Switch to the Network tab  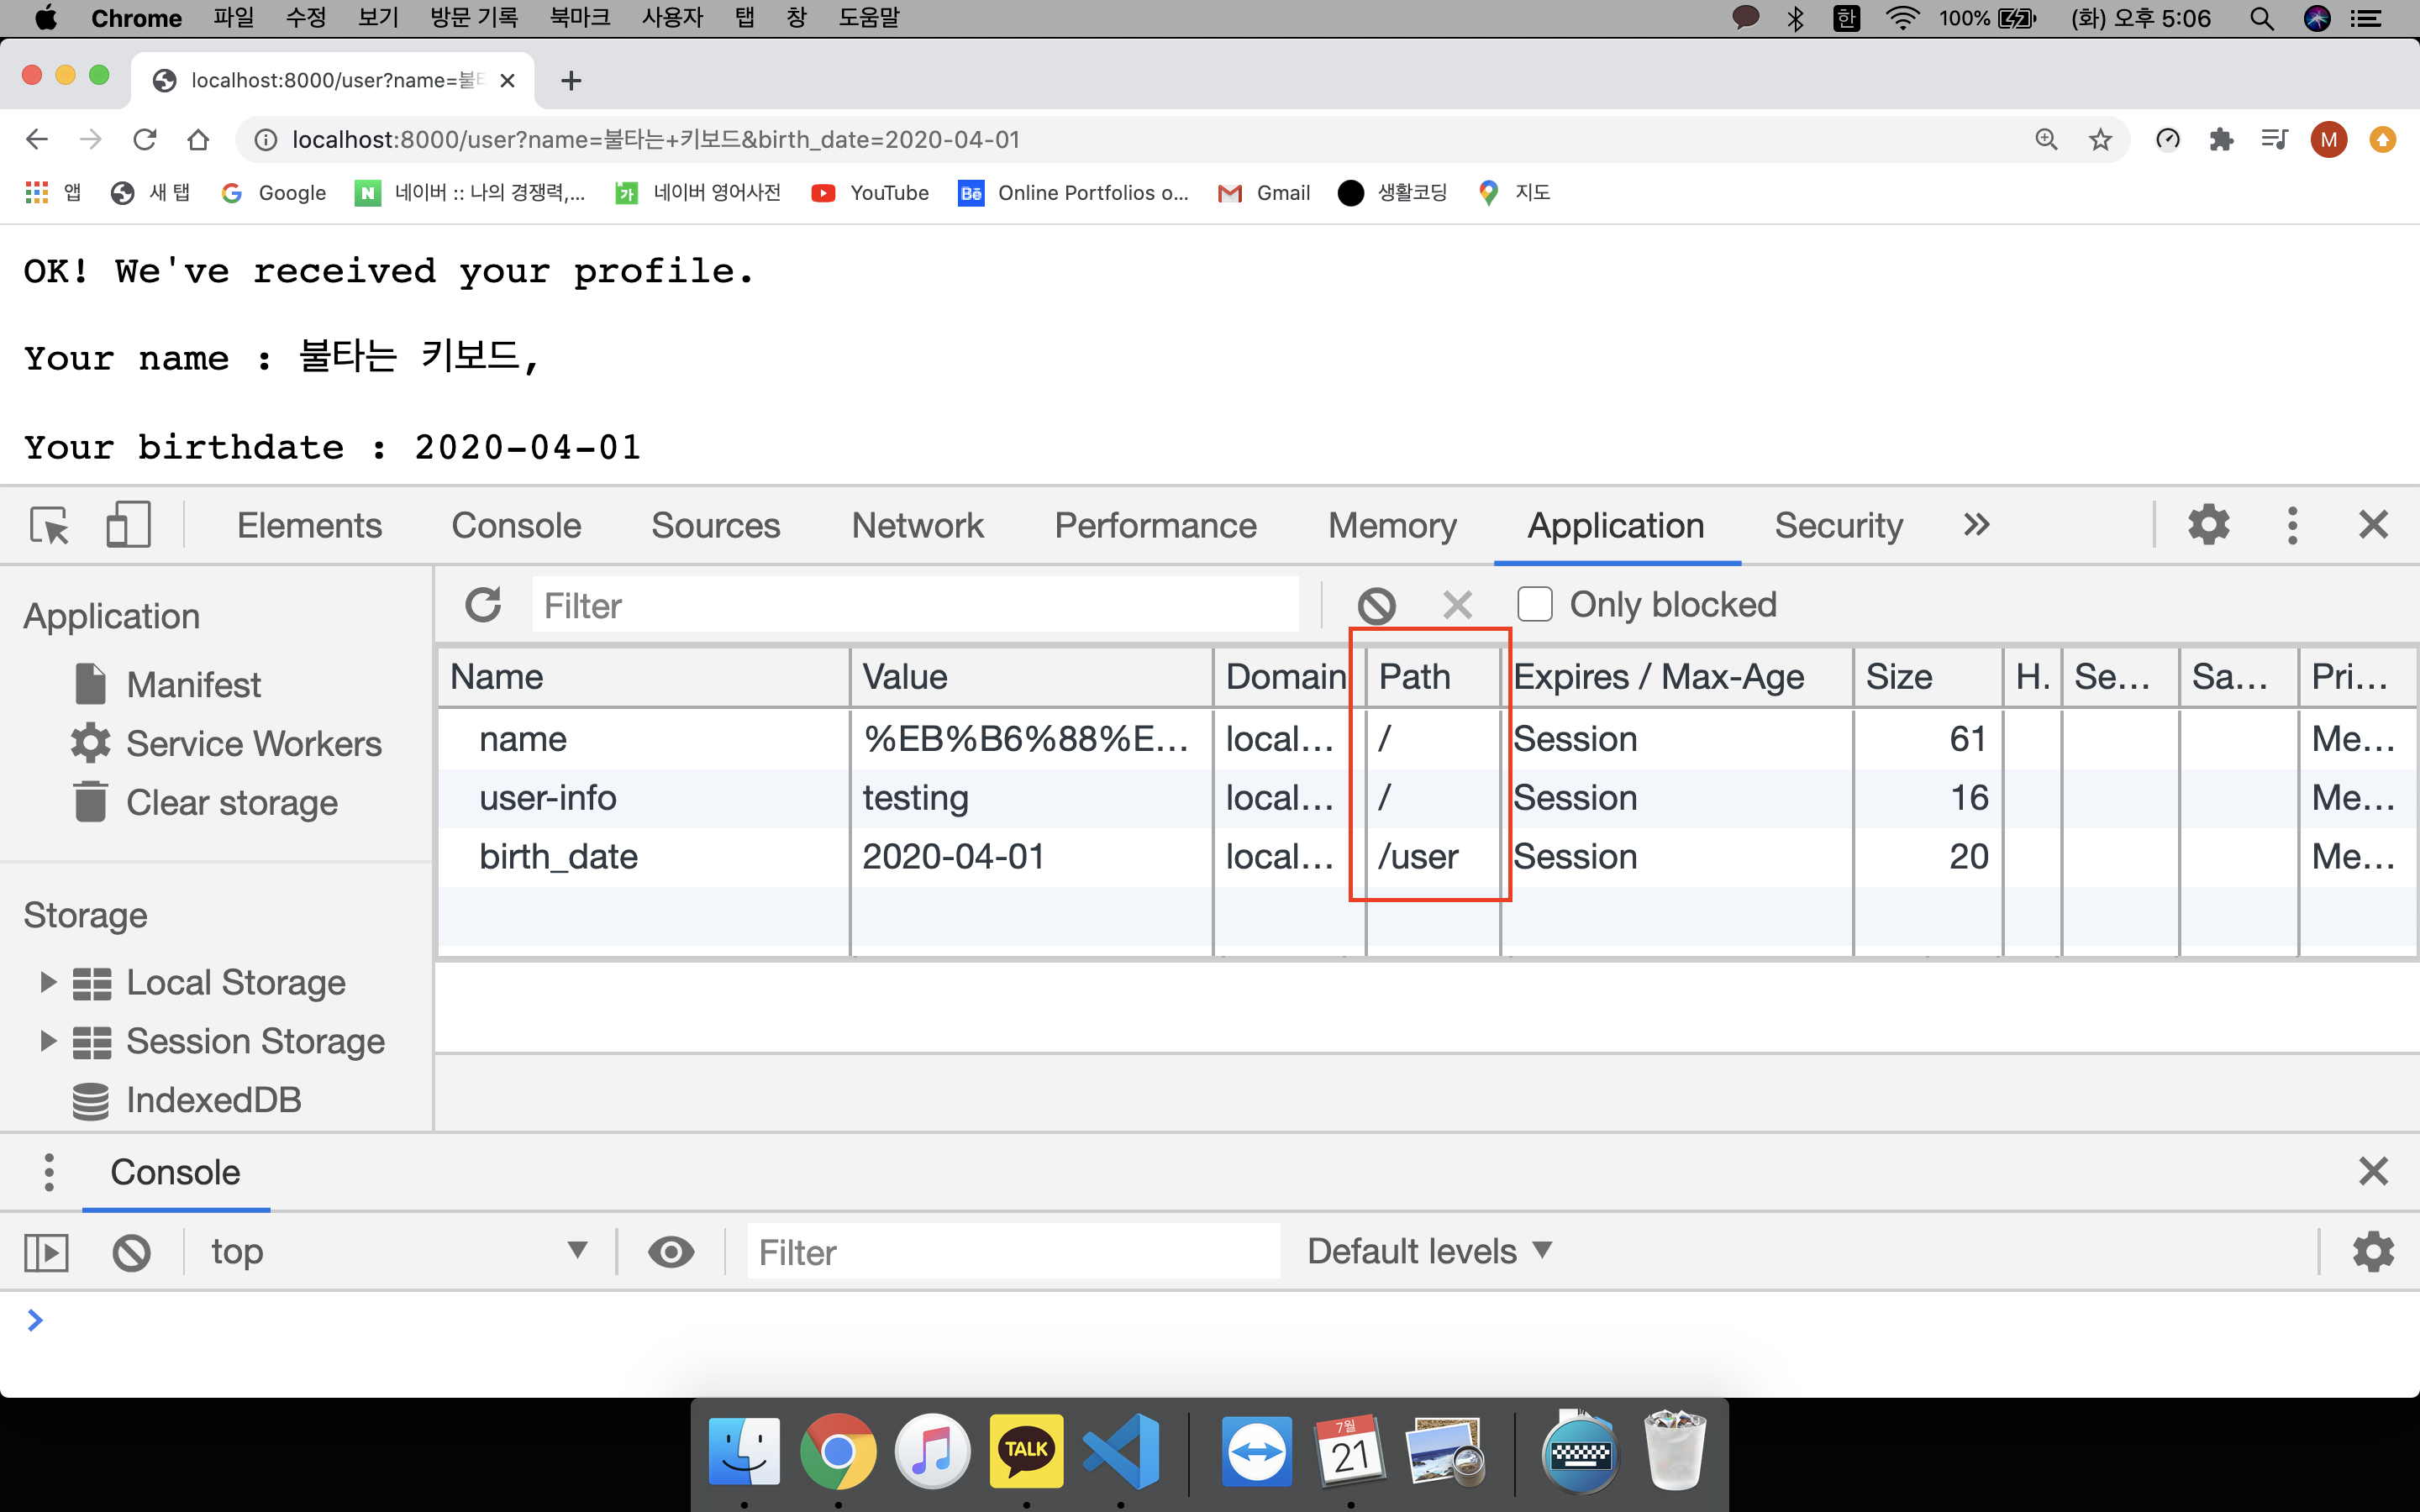click(917, 525)
